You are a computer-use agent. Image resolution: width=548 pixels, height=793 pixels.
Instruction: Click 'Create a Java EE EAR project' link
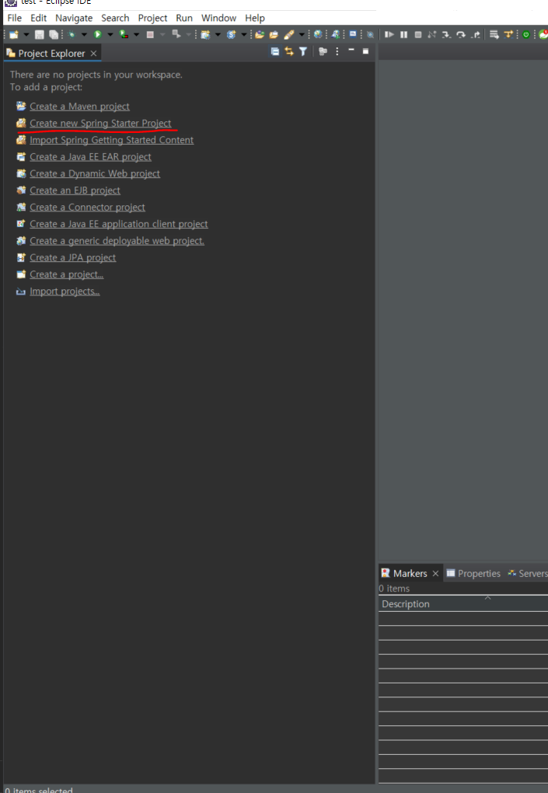90,157
